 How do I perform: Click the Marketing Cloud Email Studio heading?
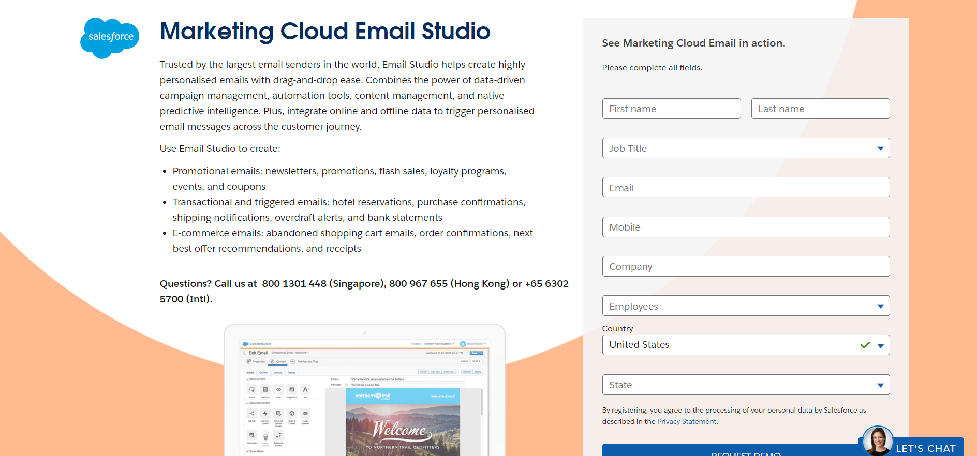pyautogui.click(x=325, y=31)
